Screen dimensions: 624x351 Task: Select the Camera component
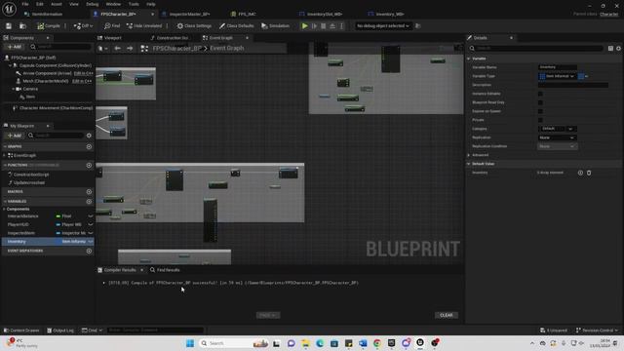coord(30,89)
